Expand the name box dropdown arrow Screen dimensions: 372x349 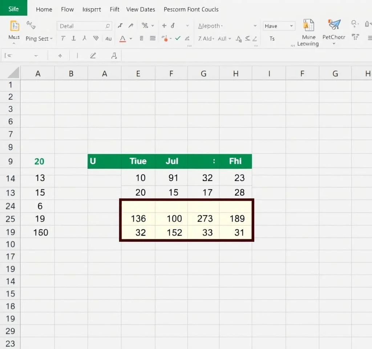click(x=36, y=56)
